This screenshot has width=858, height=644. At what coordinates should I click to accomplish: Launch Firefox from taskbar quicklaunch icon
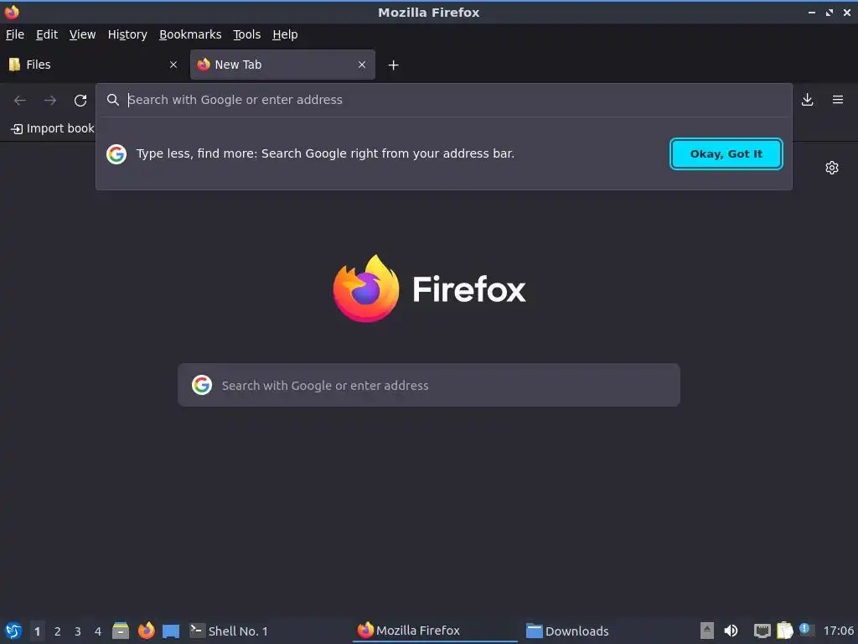click(146, 631)
